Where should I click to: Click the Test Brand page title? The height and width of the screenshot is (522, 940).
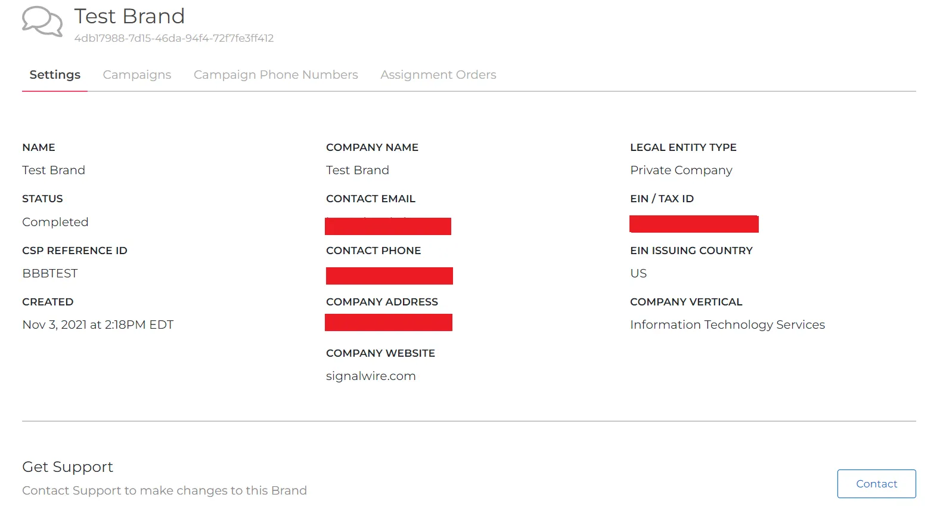pyautogui.click(x=129, y=16)
